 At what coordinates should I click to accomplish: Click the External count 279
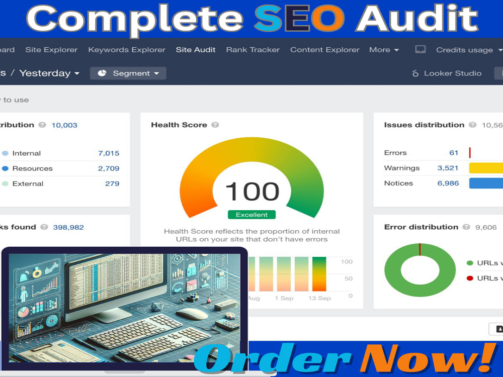point(112,183)
